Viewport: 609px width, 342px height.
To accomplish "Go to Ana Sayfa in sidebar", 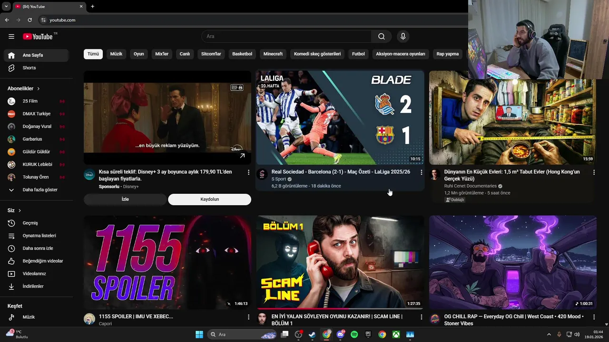I will click(x=36, y=55).
